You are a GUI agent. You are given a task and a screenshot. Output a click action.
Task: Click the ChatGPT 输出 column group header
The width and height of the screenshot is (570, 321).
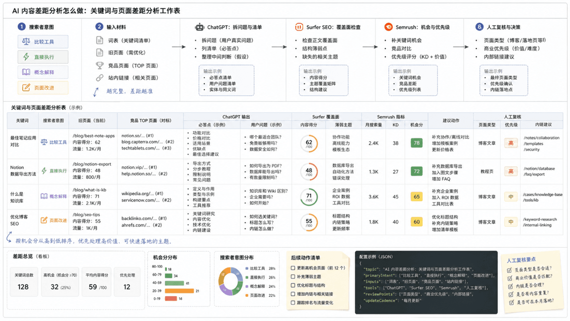coord(237,117)
